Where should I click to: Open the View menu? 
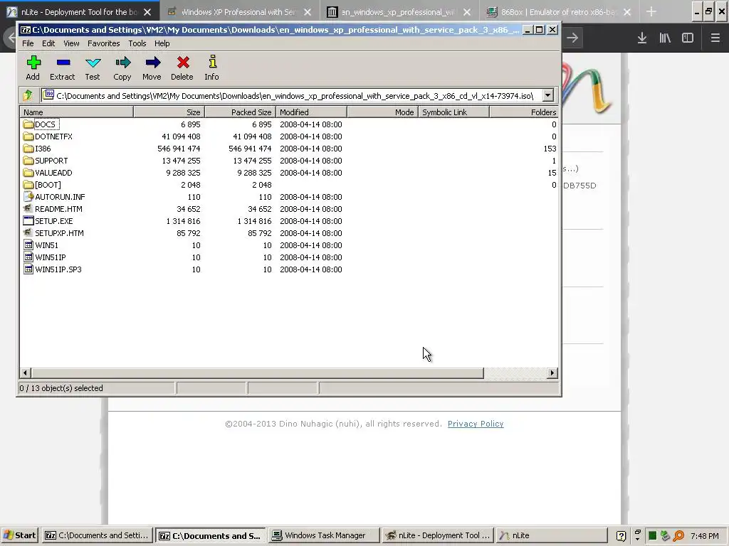click(71, 43)
